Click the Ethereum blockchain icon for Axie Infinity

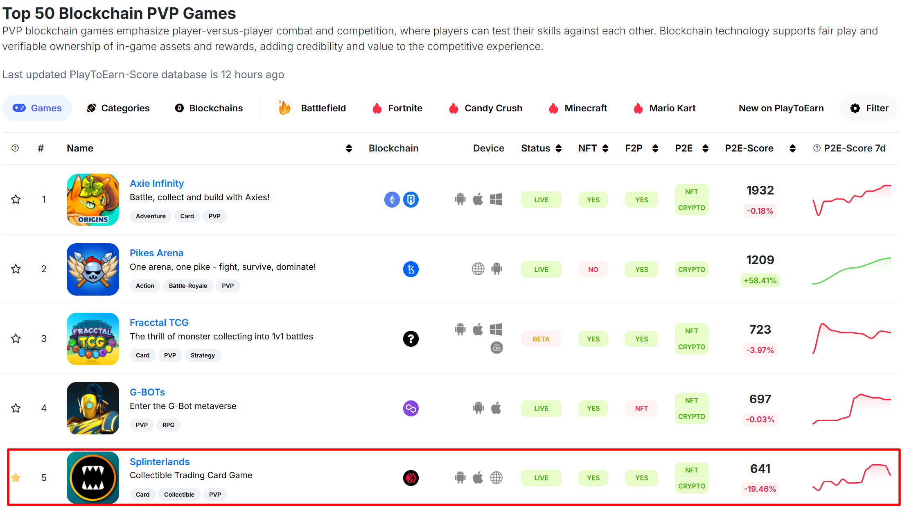(x=392, y=200)
